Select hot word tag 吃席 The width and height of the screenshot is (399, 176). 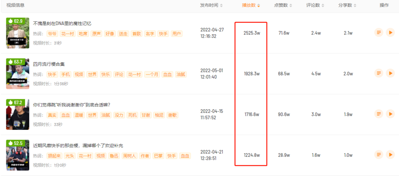[x=83, y=34]
